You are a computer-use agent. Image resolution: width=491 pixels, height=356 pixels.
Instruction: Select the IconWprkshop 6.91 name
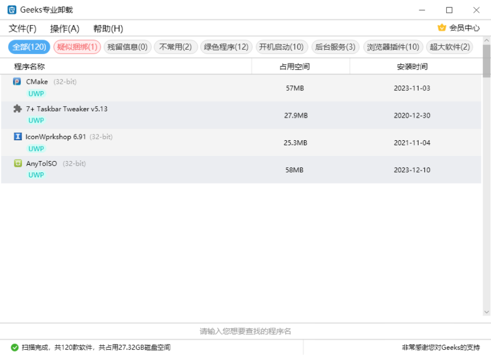click(56, 136)
